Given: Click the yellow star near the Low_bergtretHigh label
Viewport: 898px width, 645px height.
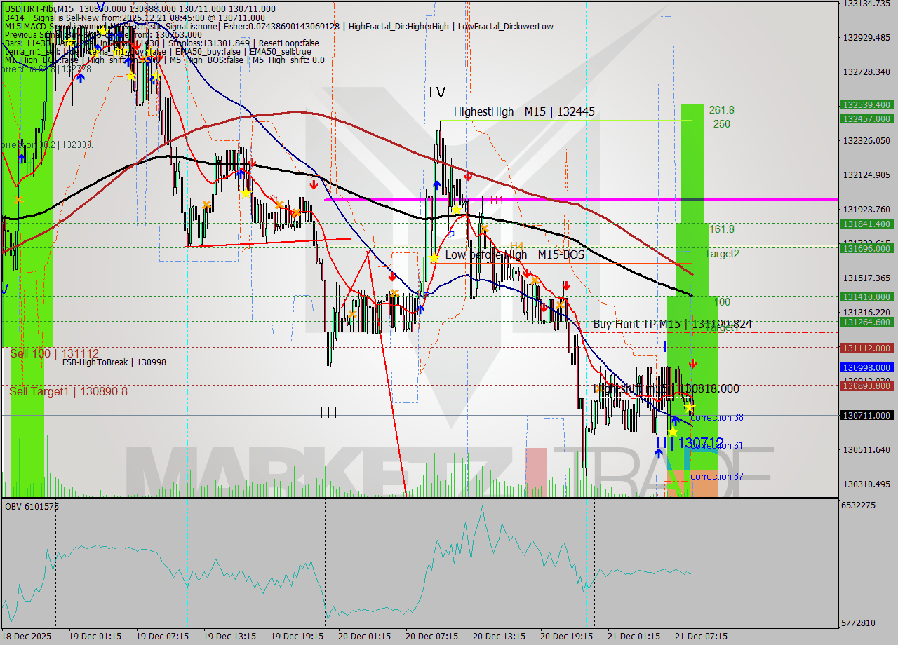Looking at the screenshot, I should coord(435,258).
